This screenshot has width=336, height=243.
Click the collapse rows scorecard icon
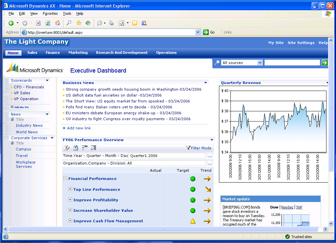pyautogui.click(x=84, y=148)
